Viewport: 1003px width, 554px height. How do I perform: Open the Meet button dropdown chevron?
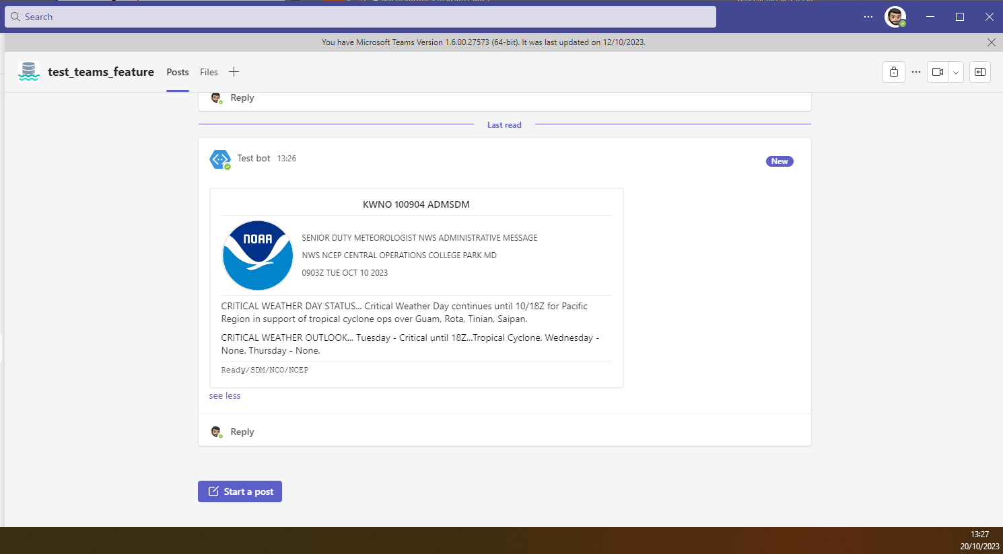point(955,72)
